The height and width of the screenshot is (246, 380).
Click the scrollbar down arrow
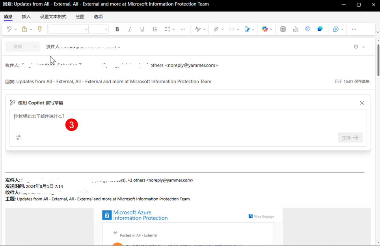(x=378, y=242)
